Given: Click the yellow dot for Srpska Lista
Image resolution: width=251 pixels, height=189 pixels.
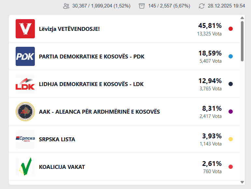Looking at the screenshot, I should point(230,139).
